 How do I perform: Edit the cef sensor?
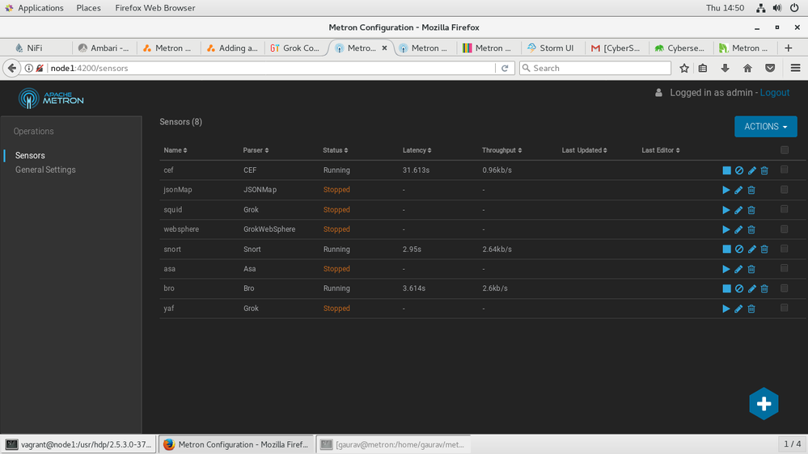click(752, 170)
